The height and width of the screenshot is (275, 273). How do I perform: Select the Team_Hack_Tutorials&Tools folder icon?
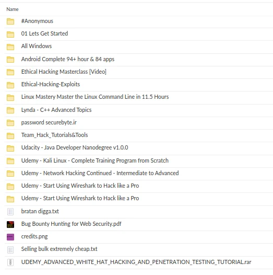[10, 136]
